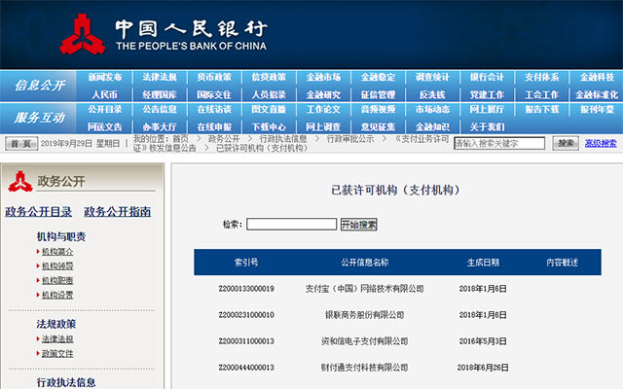This screenshot has width=623, height=389.
Task: Open the 政务公开目录 link
Action: [x=39, y=212]
